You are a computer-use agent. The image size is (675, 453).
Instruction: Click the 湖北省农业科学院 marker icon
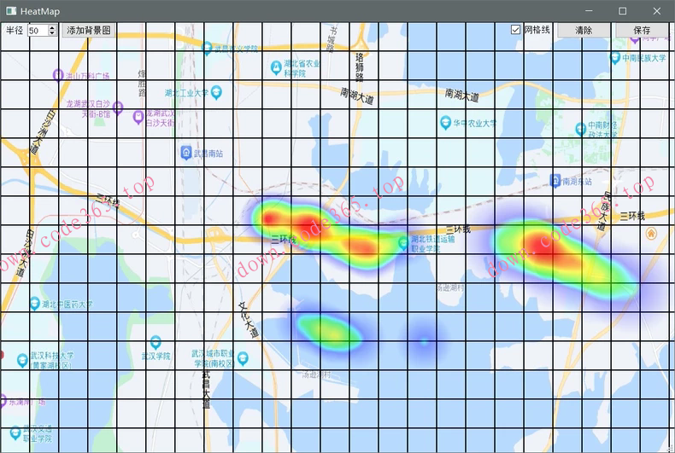pyautogui.click(x=276, y=67)
